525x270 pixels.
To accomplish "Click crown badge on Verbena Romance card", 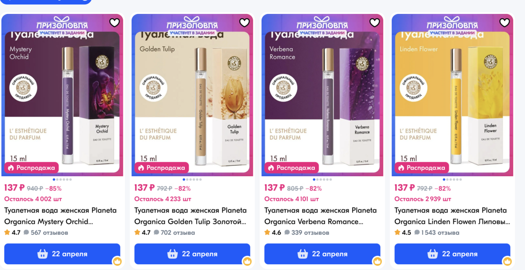I will pyautogui.click(x=377, y=261).
